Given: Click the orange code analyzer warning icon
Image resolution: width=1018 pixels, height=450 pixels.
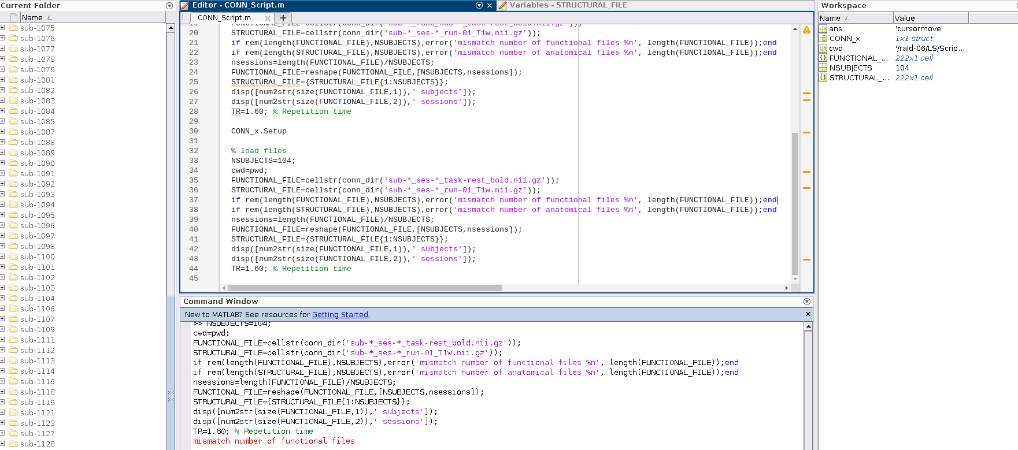Looking at the screenshot, I should [x=806, y=30].
